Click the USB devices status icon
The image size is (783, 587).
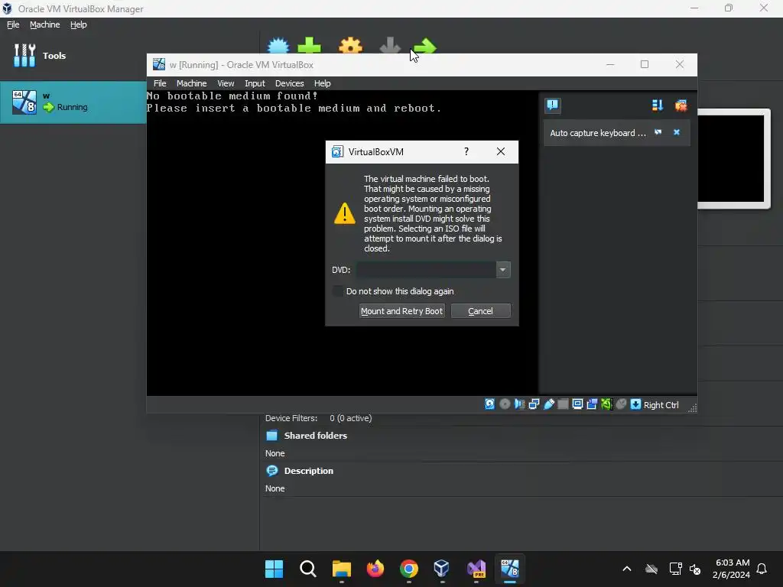pos(549,404)
